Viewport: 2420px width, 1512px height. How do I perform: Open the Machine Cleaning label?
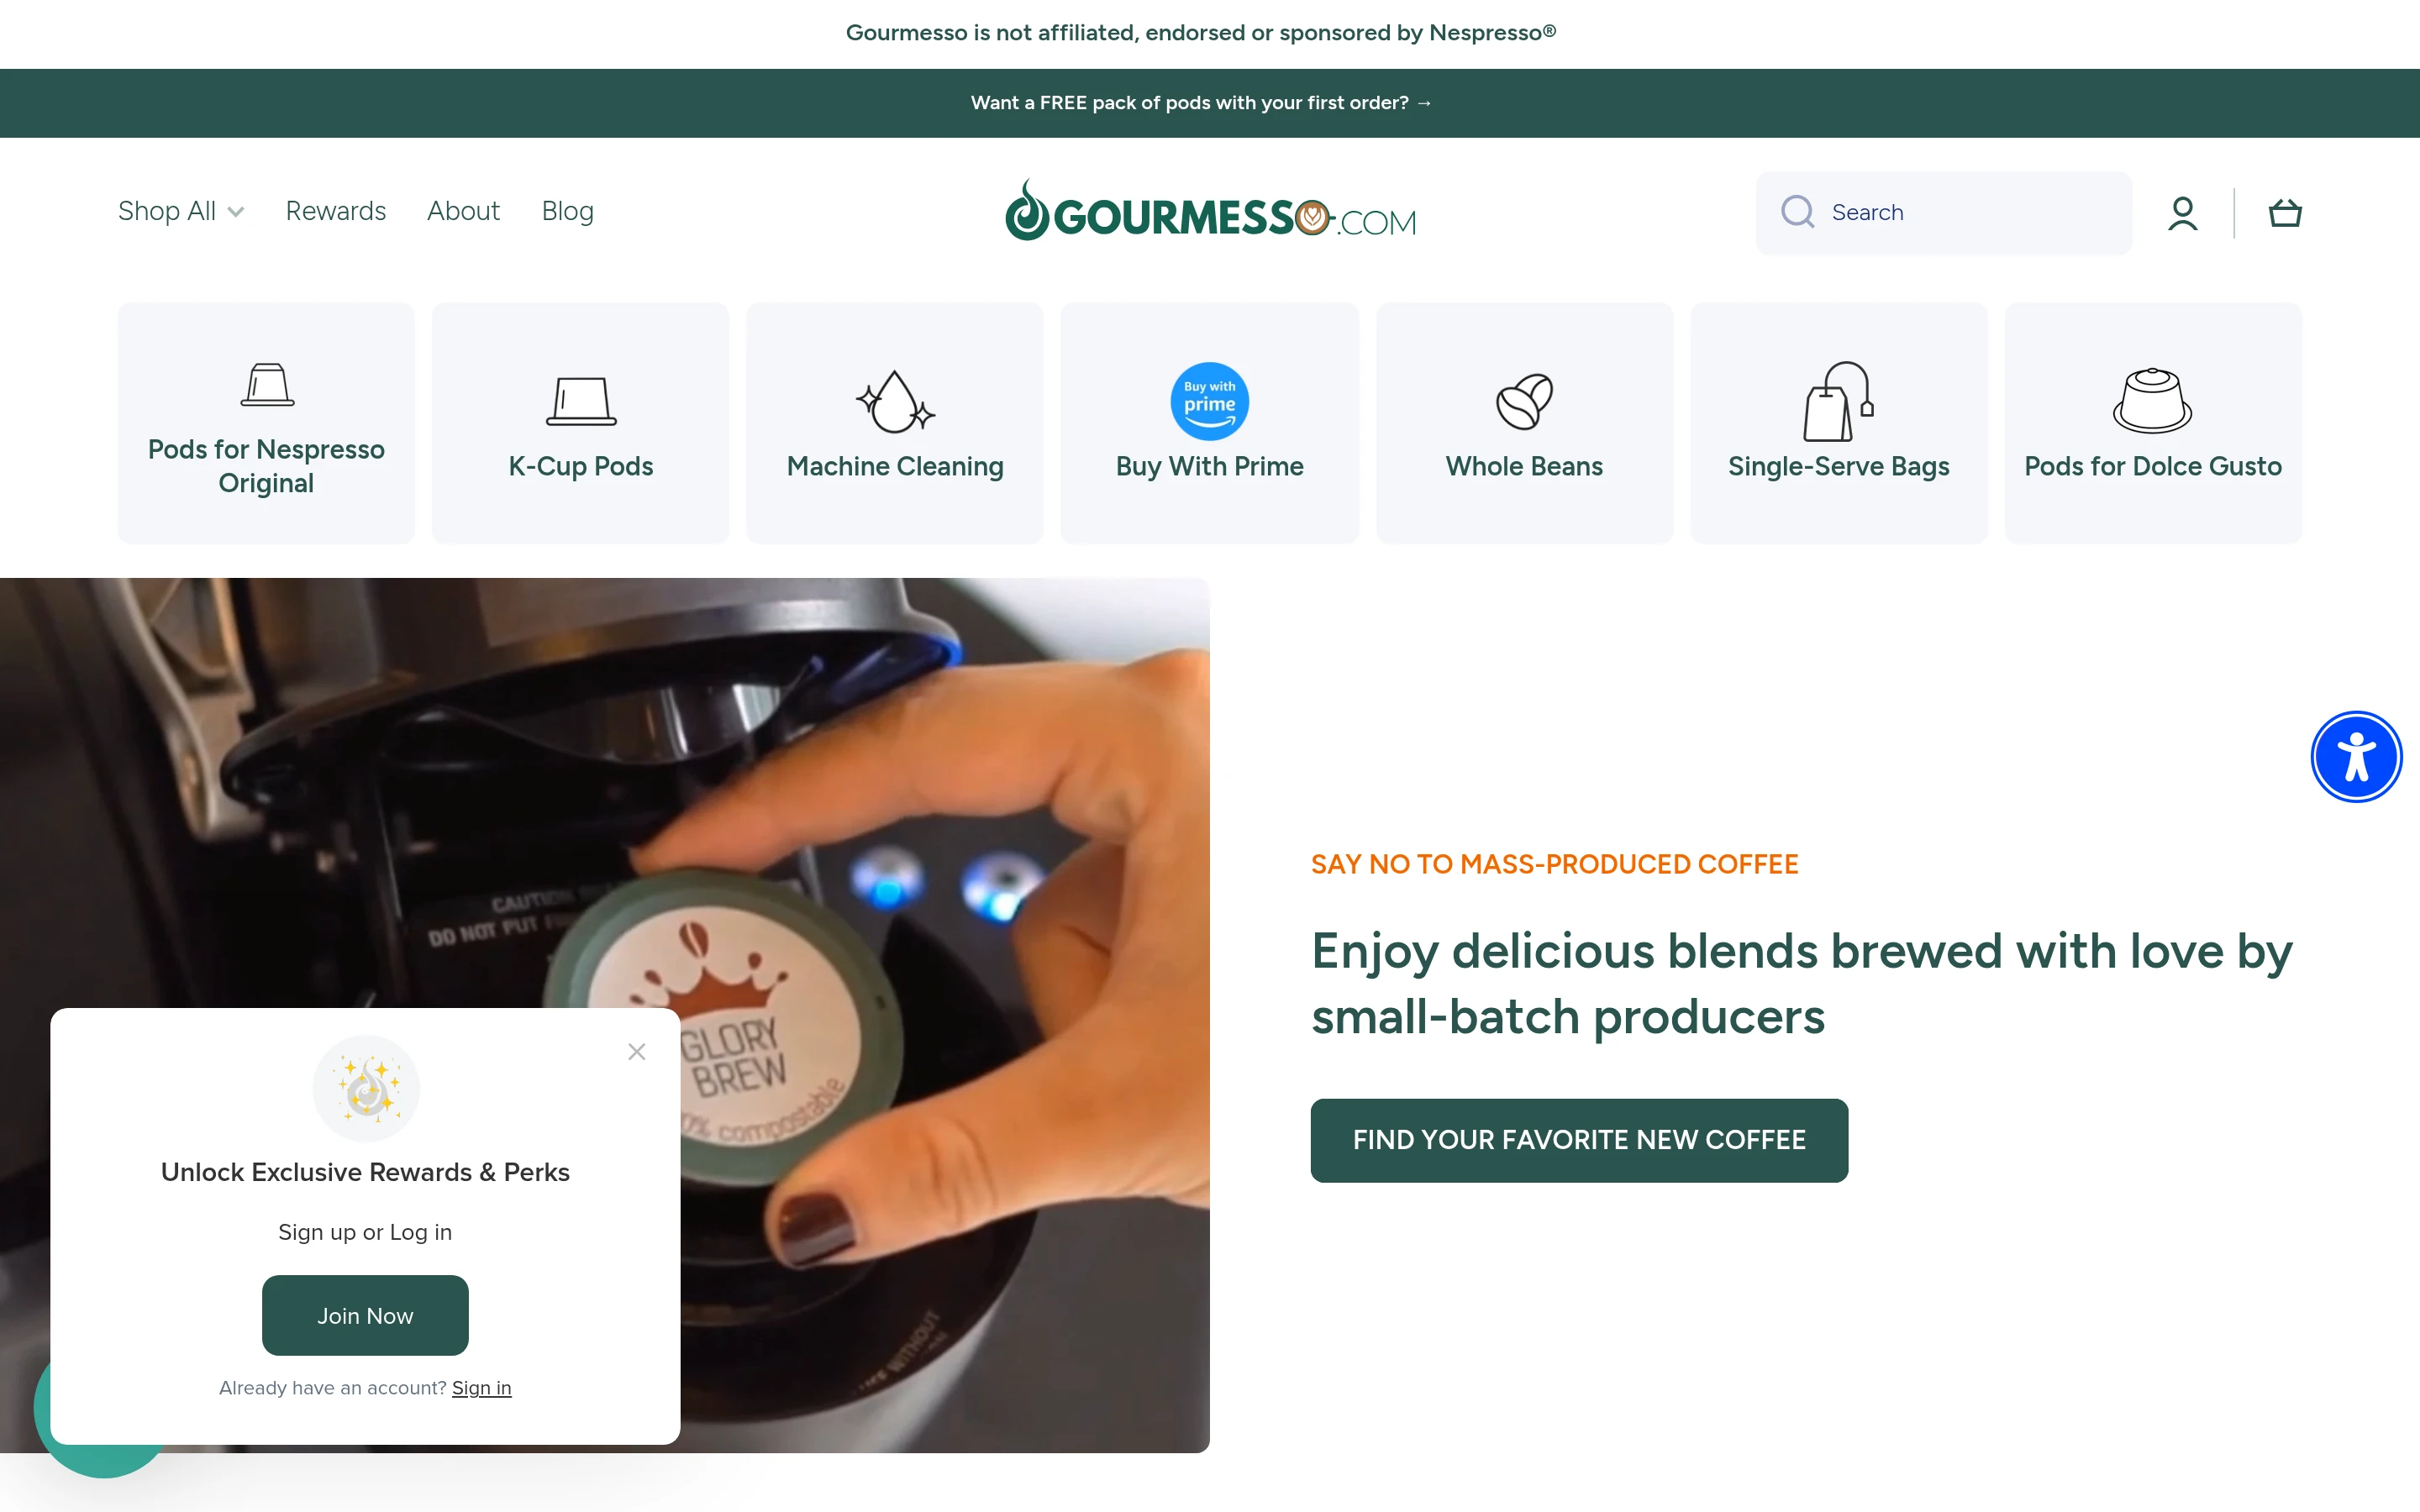click(895, 466)
